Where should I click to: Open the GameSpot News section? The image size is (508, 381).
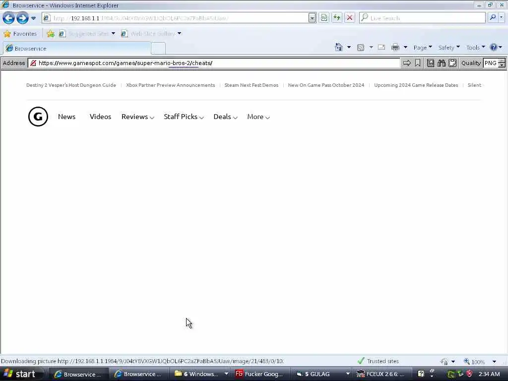(67, 117)
